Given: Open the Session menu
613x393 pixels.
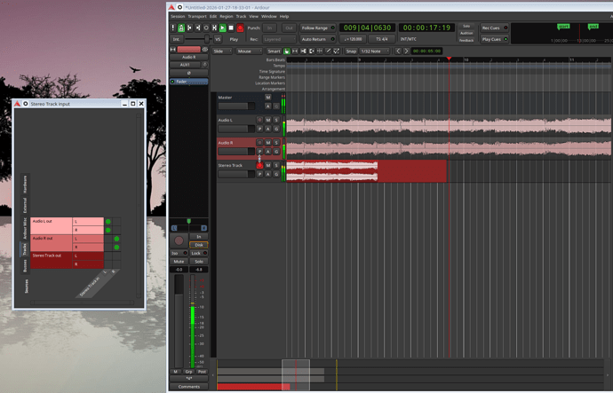Looking at the screenshot, I should [178, 16].
